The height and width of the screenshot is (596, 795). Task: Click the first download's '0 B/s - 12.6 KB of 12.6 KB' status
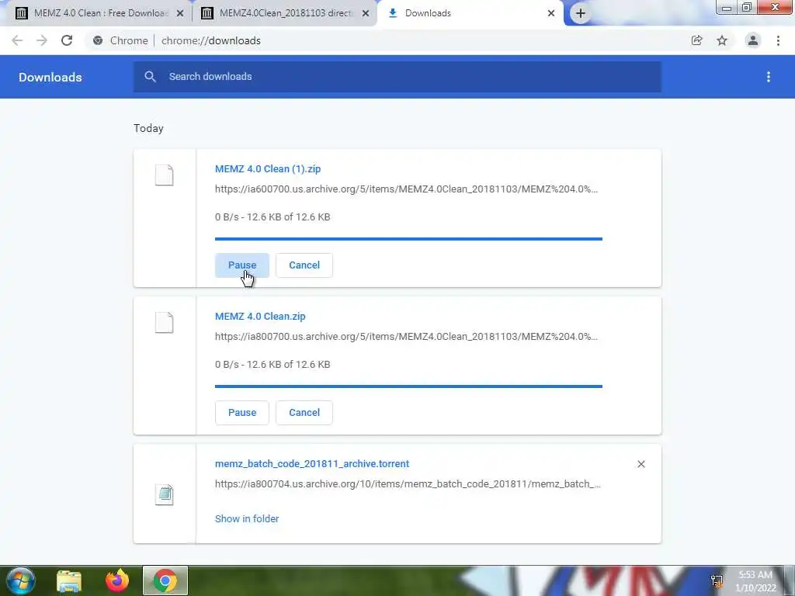click(x=273, y=217)
